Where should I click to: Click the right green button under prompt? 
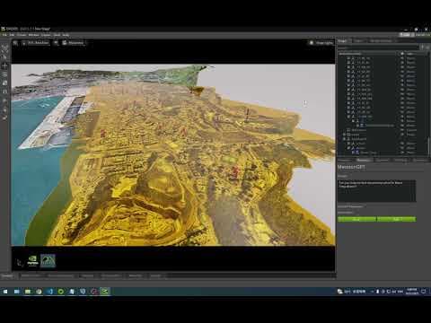point(396,219)
